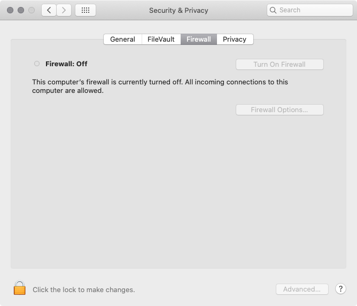Close the Security & Privacy window
357x306 pixels.
(10, 10)
